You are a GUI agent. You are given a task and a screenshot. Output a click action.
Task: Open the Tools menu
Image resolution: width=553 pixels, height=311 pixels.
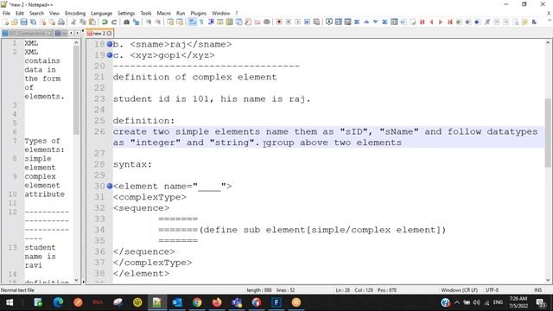point(146,13)
